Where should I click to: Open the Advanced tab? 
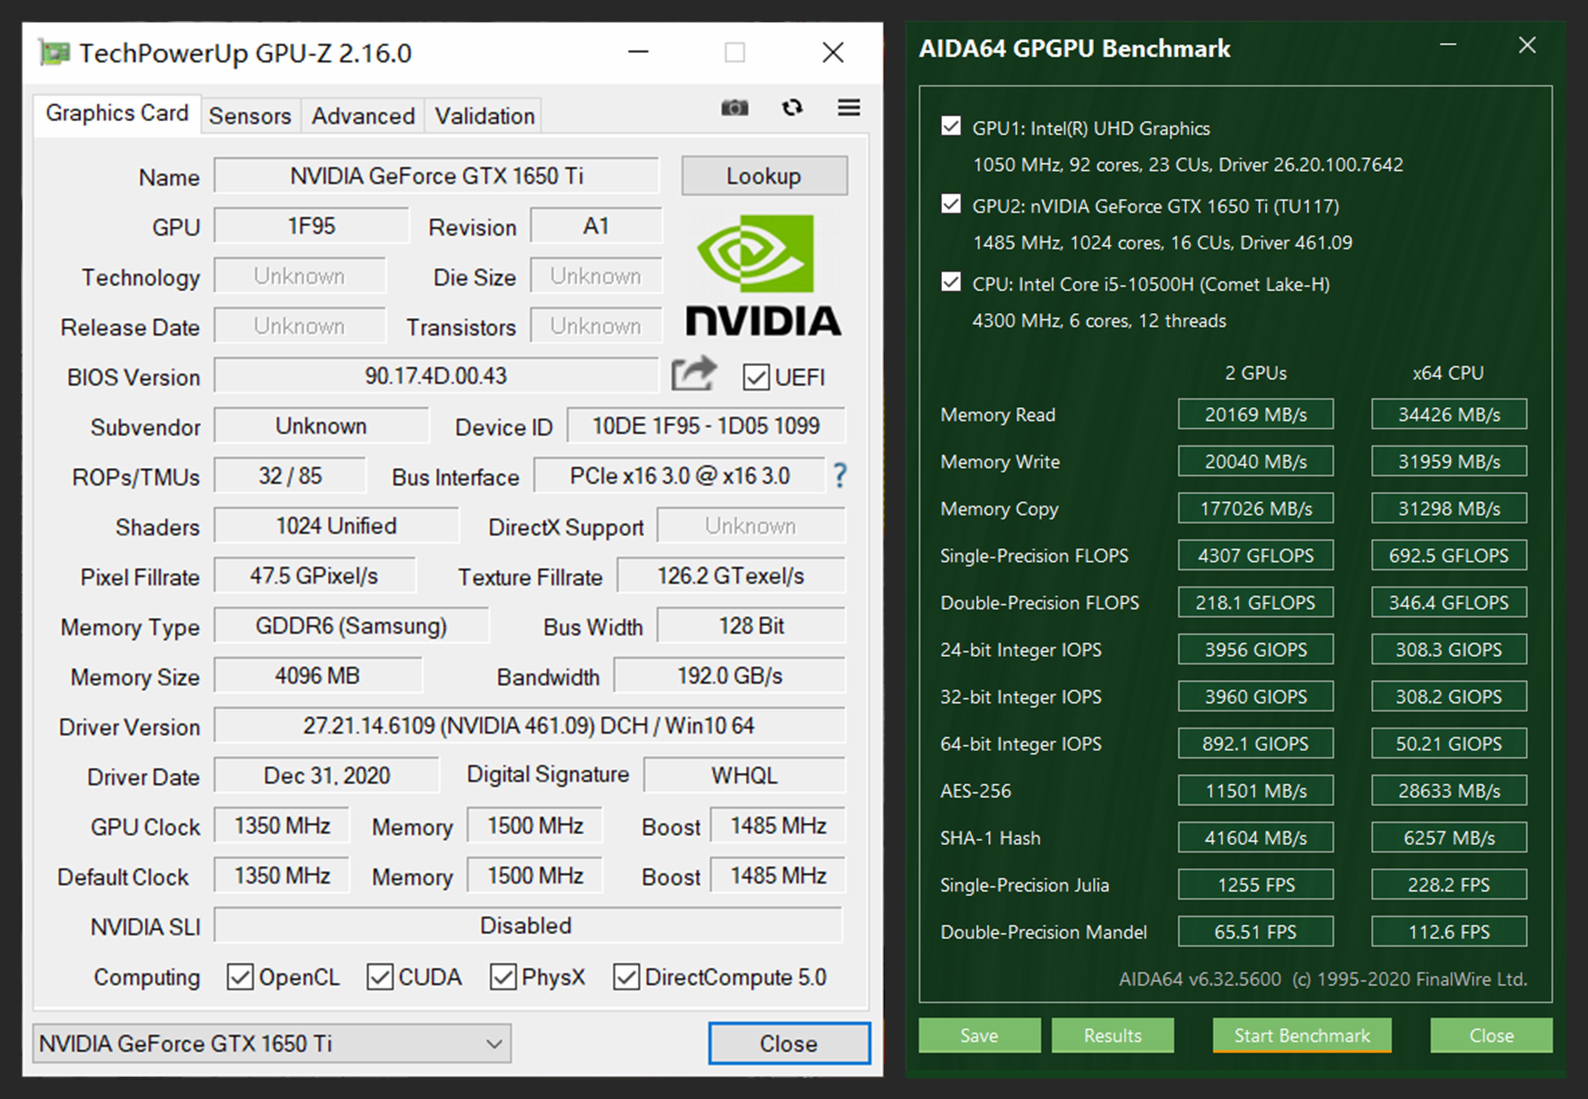(x=363, y=116)
